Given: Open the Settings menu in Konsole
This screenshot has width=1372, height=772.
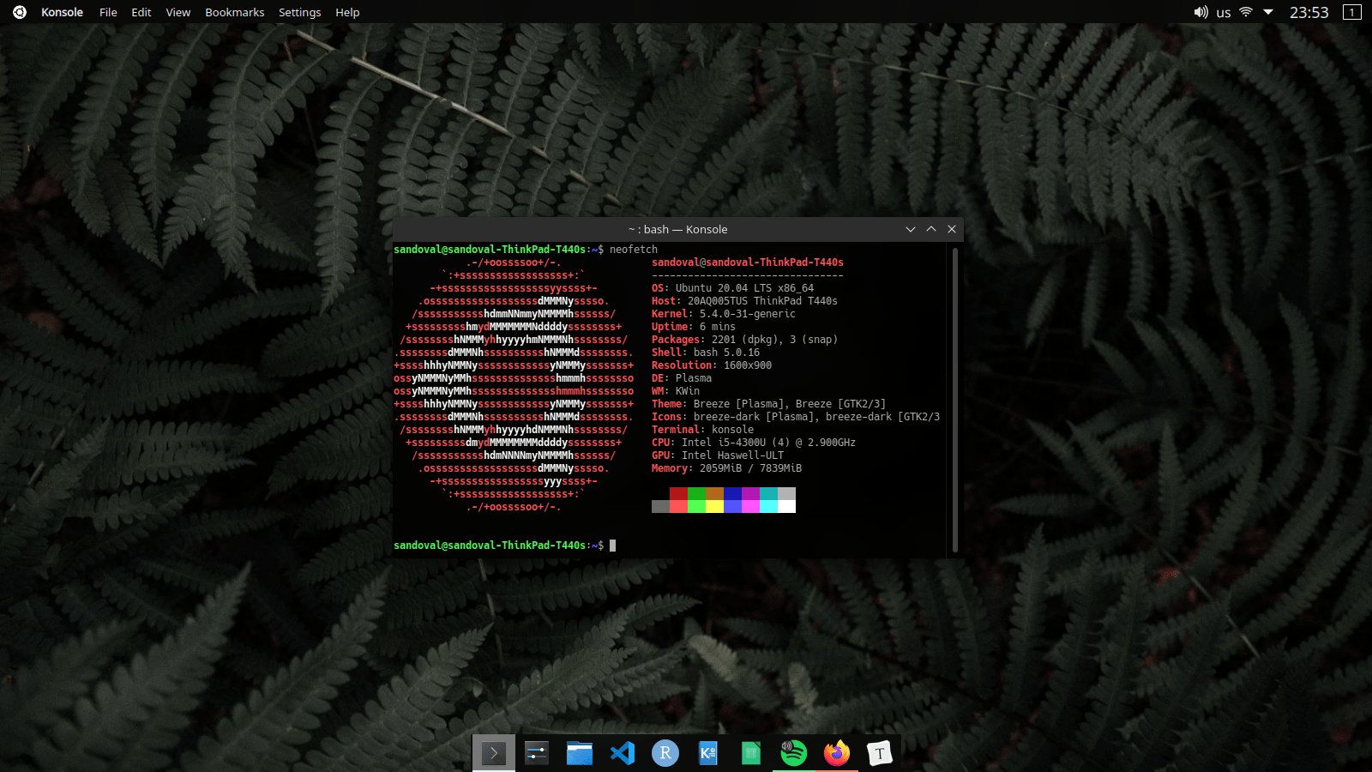Looking at the screenshot, I should [299, 12].
